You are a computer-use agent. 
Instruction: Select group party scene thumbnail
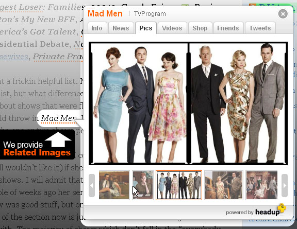click(x=261, y=185)
